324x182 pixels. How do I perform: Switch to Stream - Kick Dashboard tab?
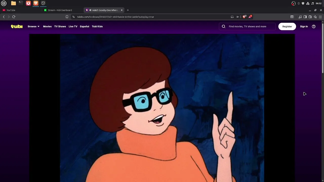tap(63, 10)
